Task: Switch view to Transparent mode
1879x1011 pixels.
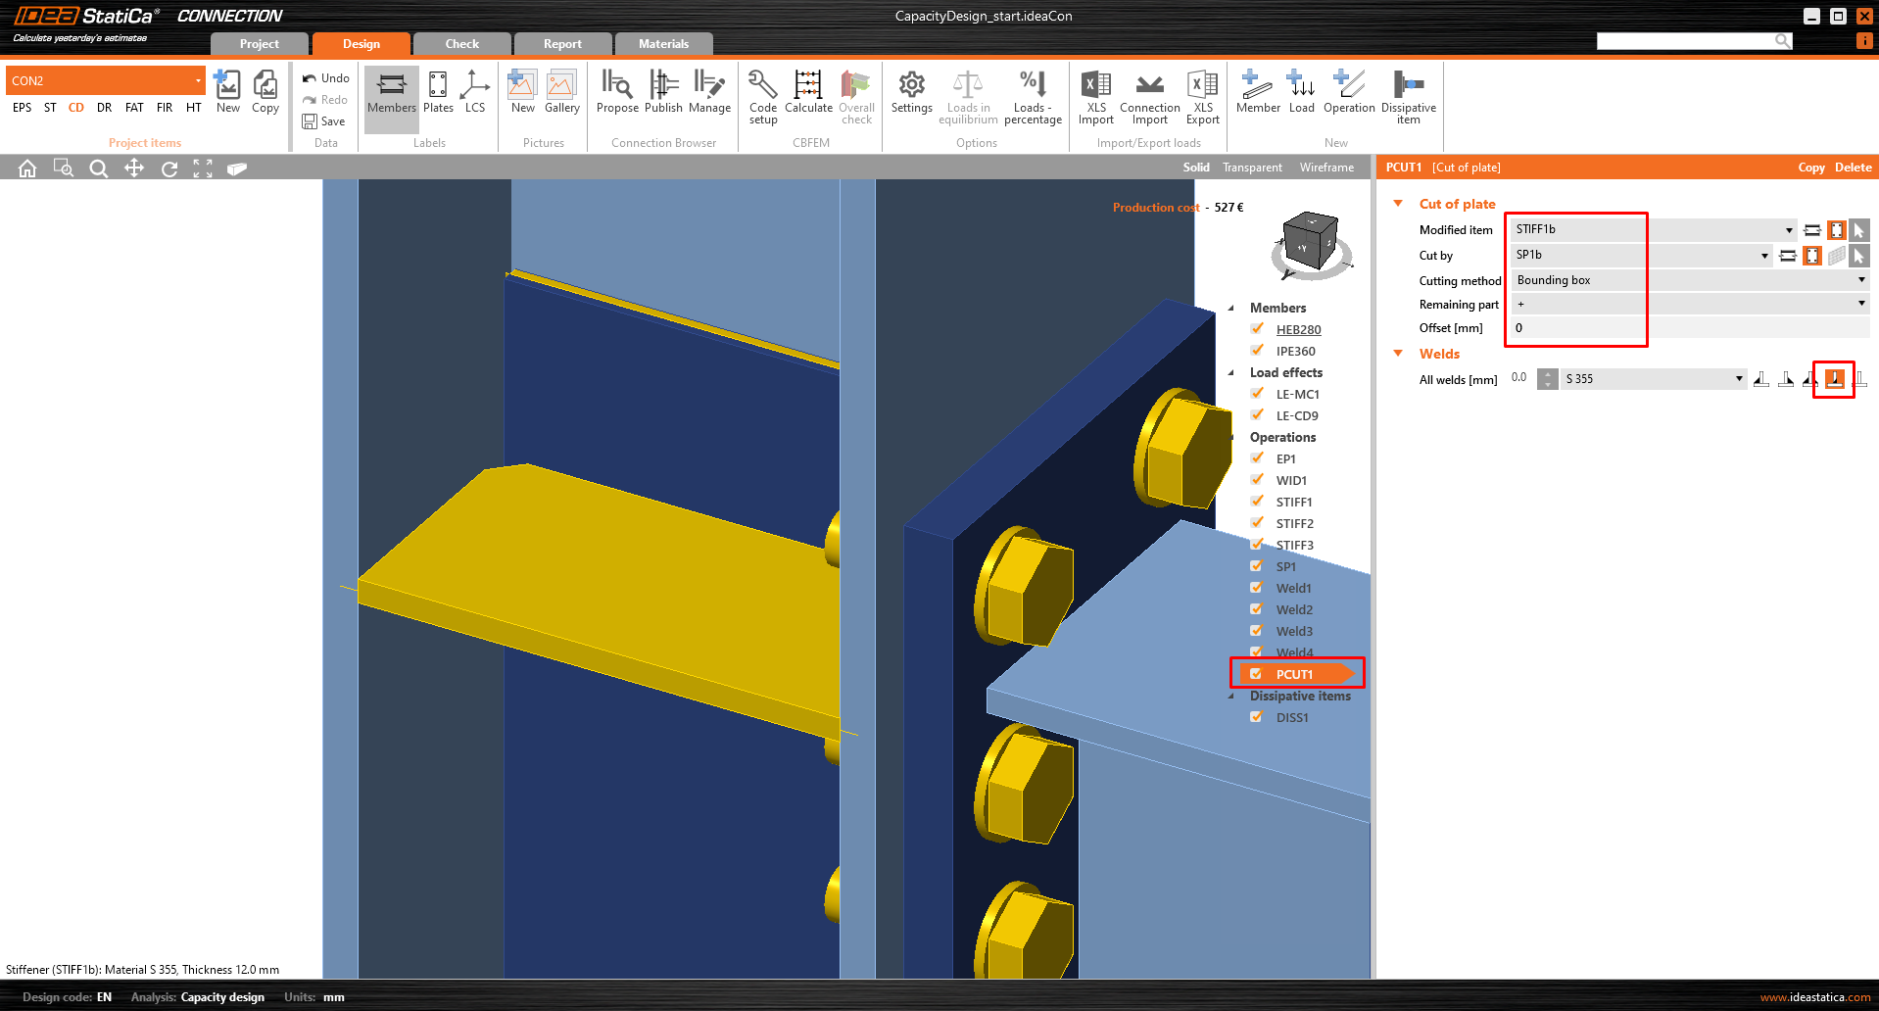Action: tap(1252, 168)
